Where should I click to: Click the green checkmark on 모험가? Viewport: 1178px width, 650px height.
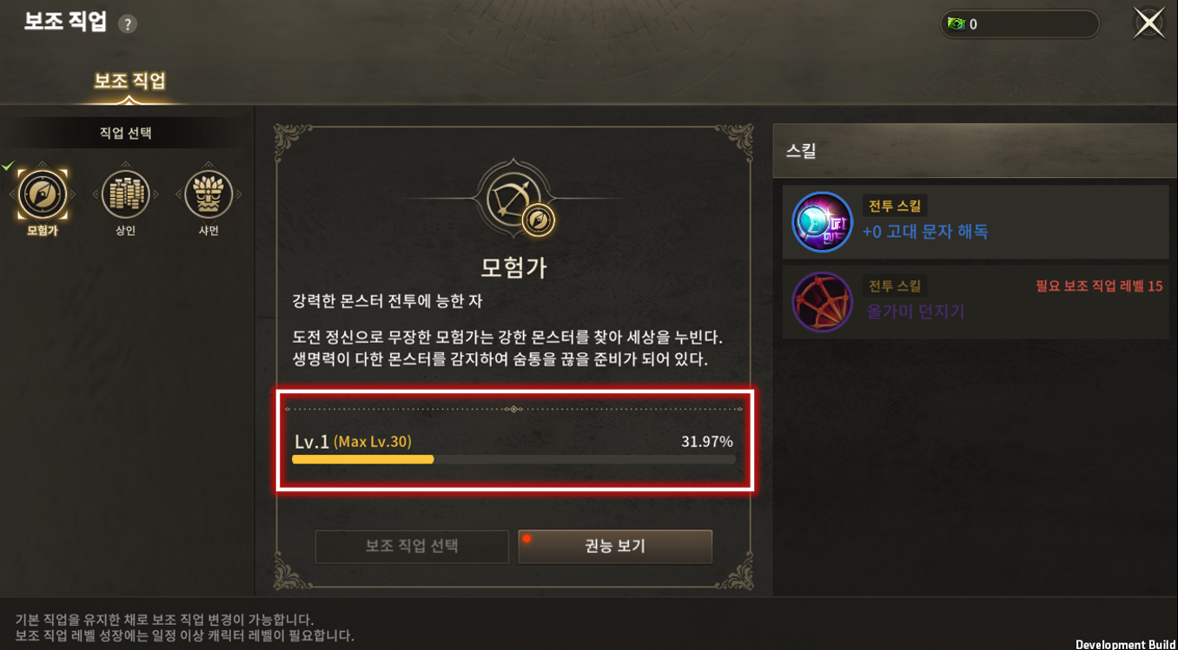click(x=8, y=166)
